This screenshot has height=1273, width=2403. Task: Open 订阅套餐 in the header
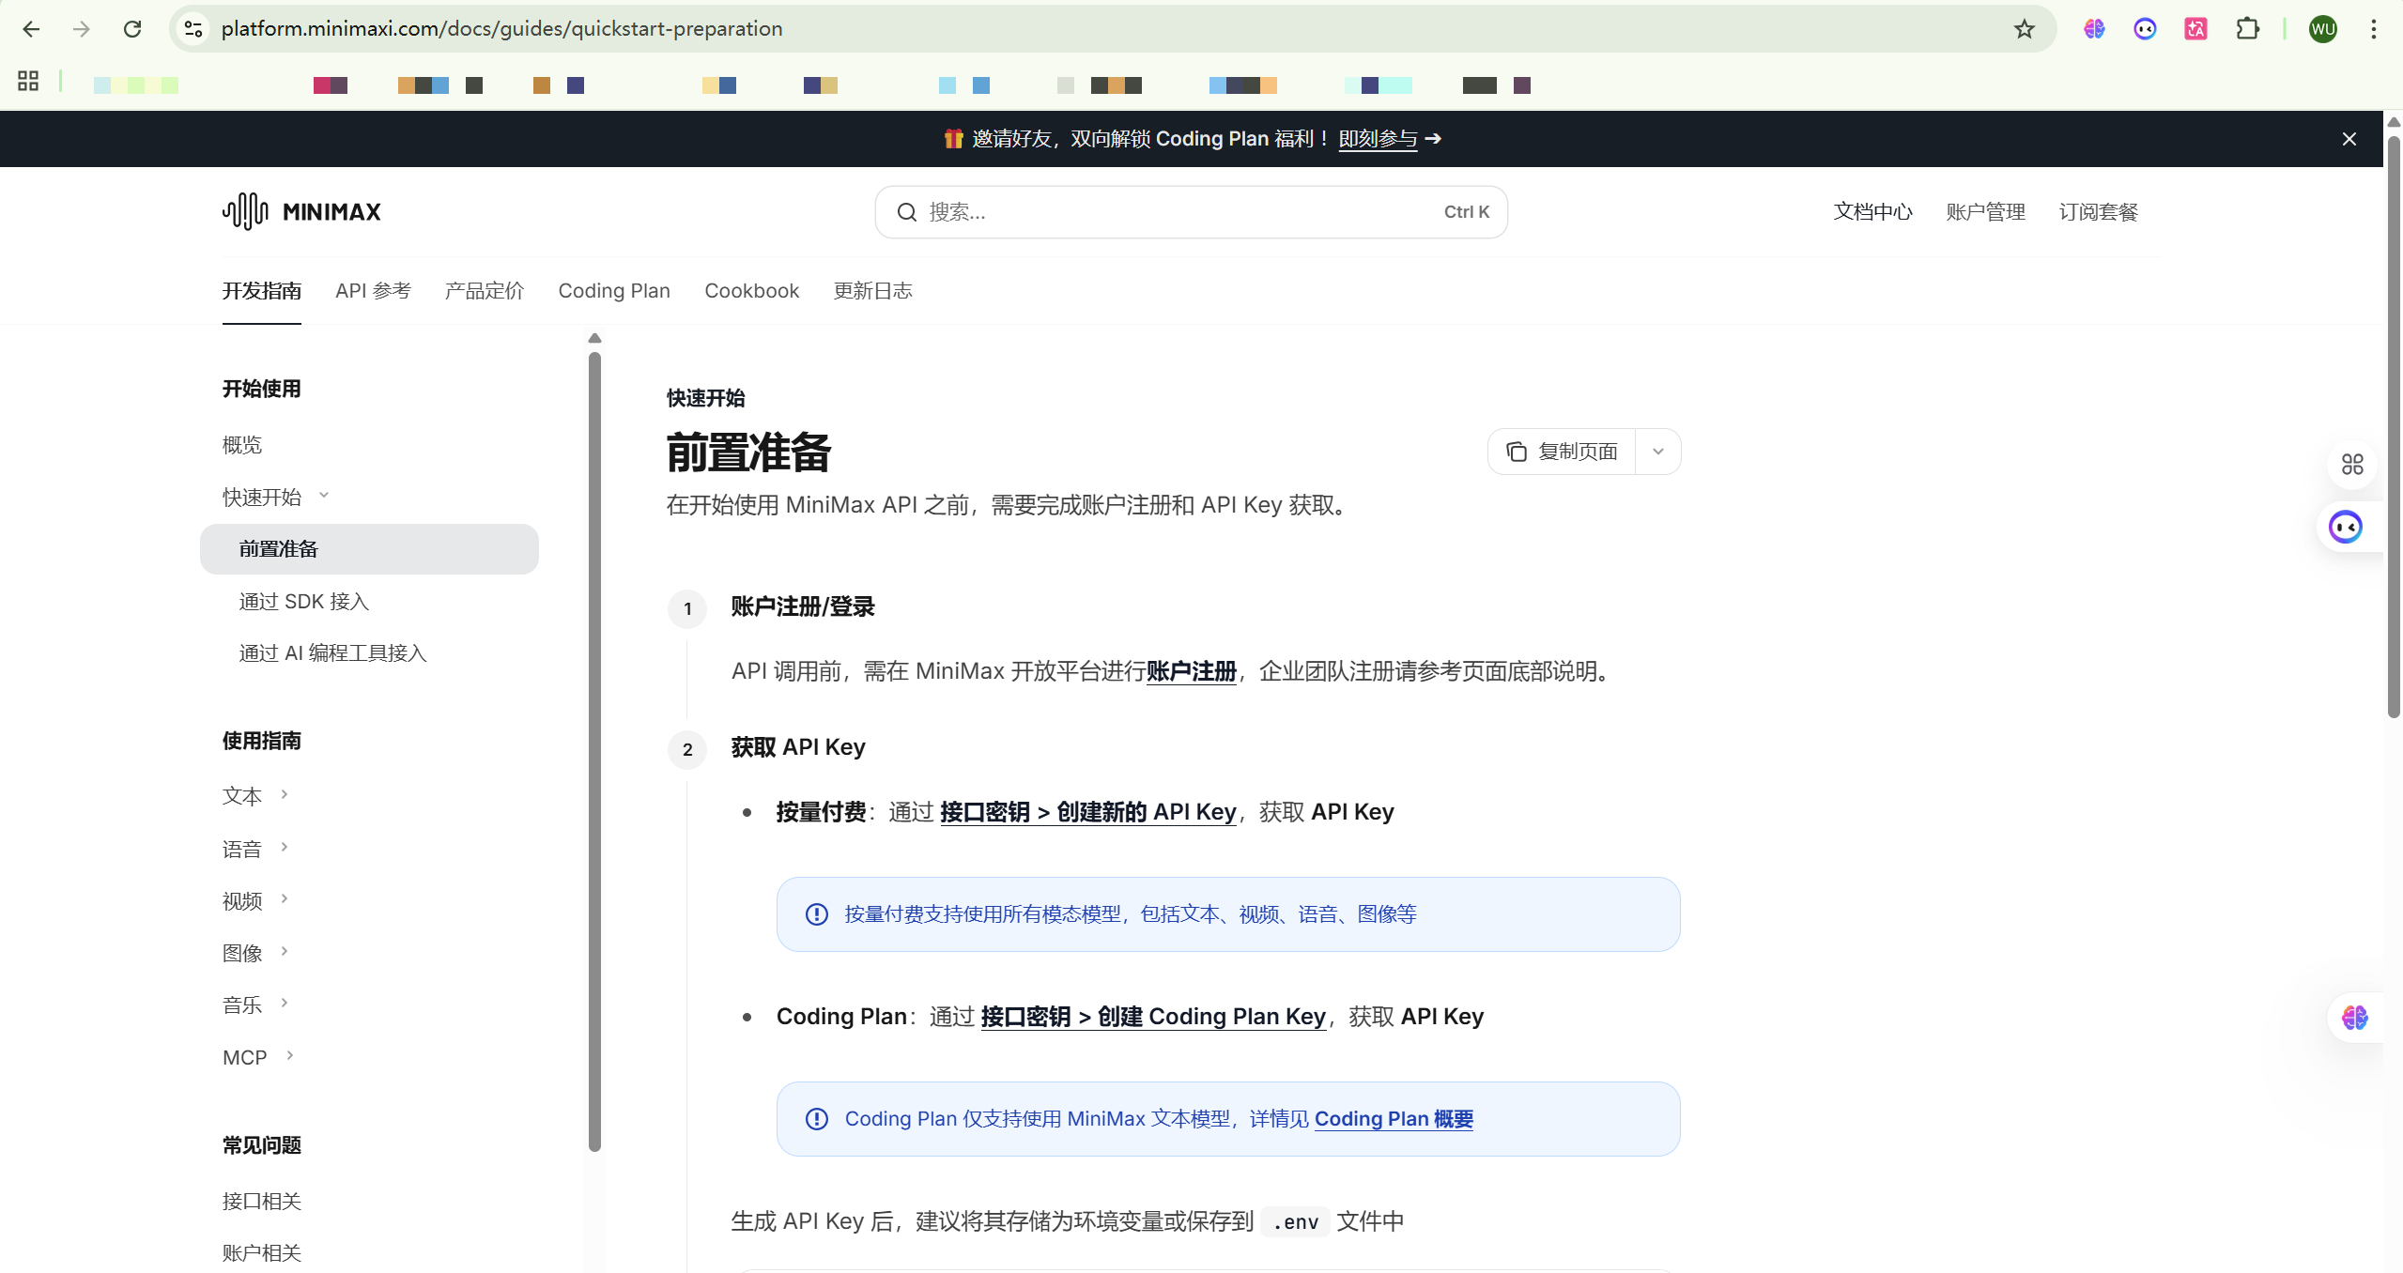tap(2098, 212)
